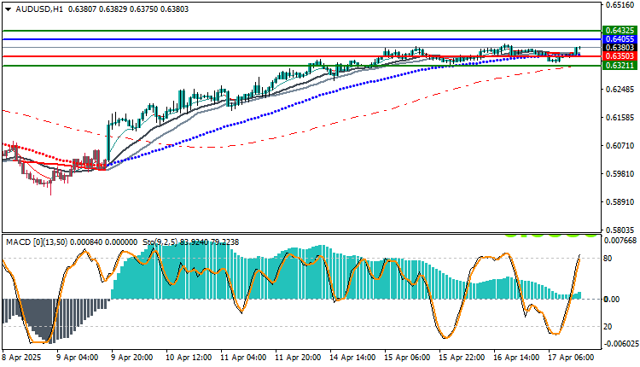
Task: Click the OHLC values 0.63807 0.63829
Action: coord(97,9)
